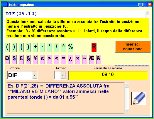Click the description box scrollbar down arrow

127,111
